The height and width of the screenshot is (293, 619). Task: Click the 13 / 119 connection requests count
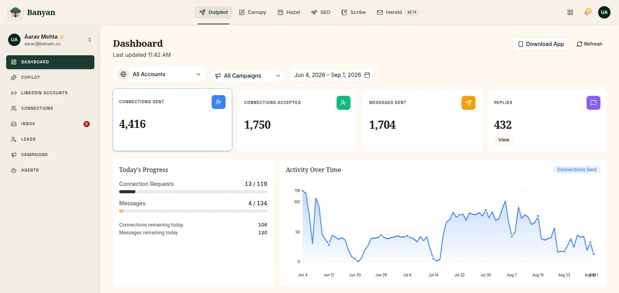(x=256, y=184)
